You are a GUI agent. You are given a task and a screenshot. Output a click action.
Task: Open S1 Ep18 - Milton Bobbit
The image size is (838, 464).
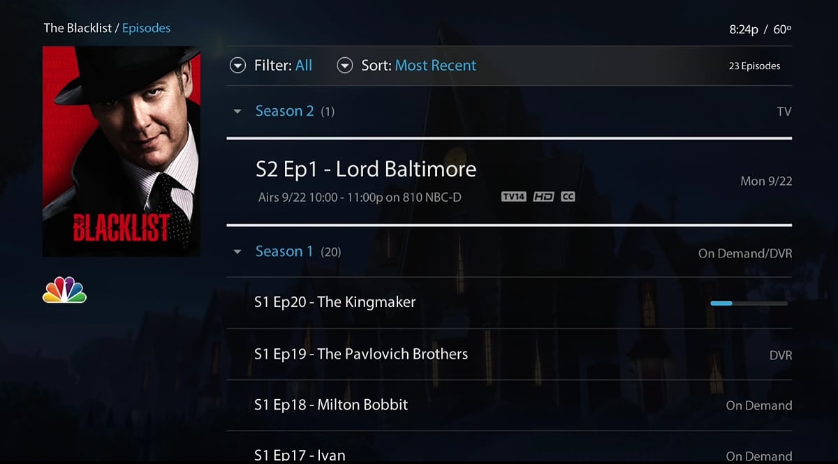tap(509, 405)
